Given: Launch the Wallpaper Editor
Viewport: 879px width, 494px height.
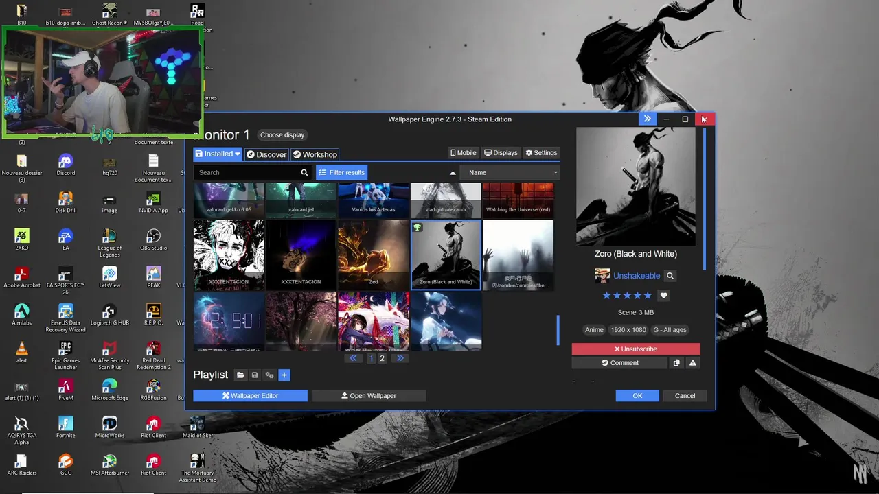Looking at the screenshot, I should click(x=250, y=396).
